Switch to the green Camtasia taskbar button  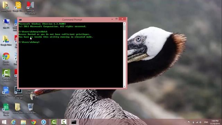pos(54,122)
